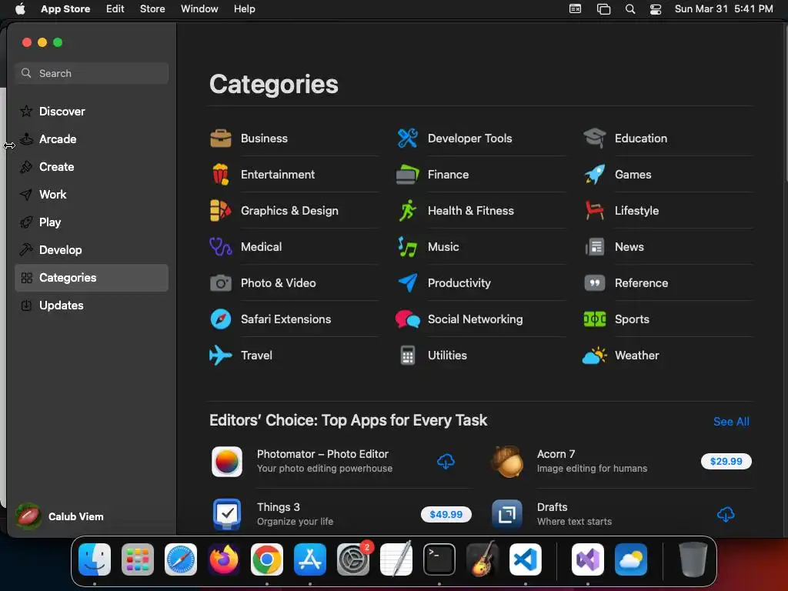
Task: Select the Education graduation cap icon
Action: 595,139
